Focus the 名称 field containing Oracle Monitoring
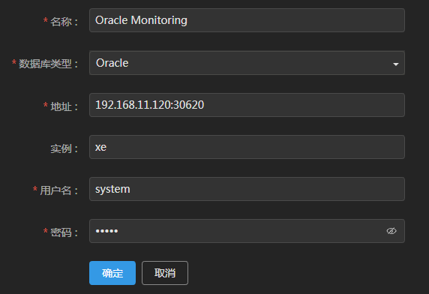The height and width of the screenshot is (294, 429). coord(247,20)
